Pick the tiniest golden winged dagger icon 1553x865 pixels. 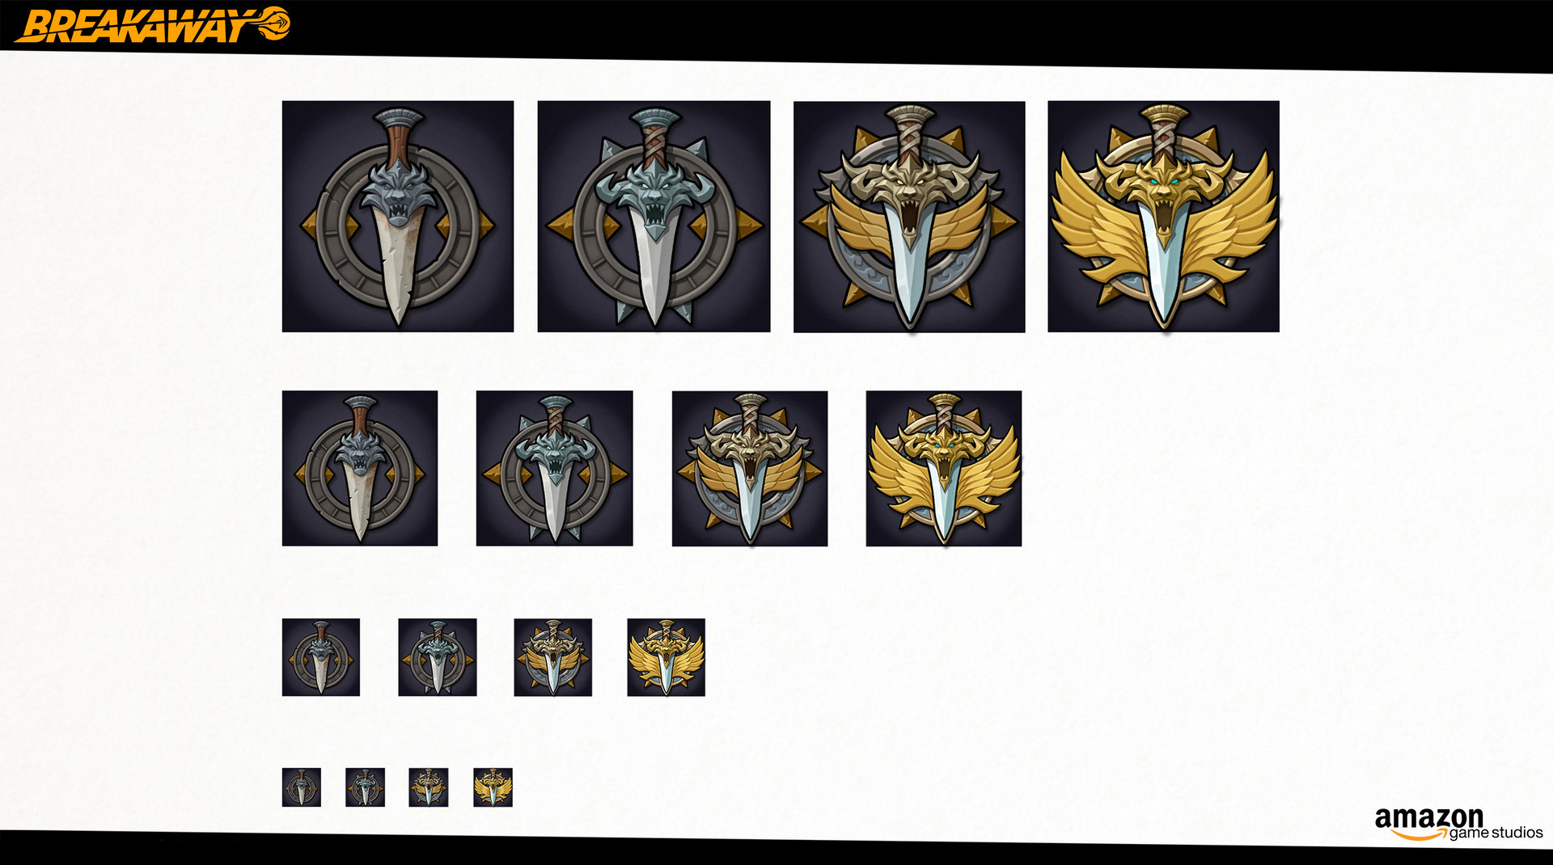click(x=493, y=787)
